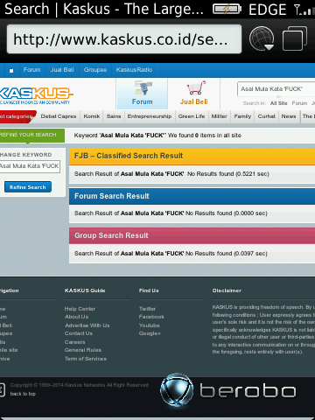Viewport: 315px width, 420px height.
Task: Expand the Refine Your Search panel
Action: click(x=32, y=135)
